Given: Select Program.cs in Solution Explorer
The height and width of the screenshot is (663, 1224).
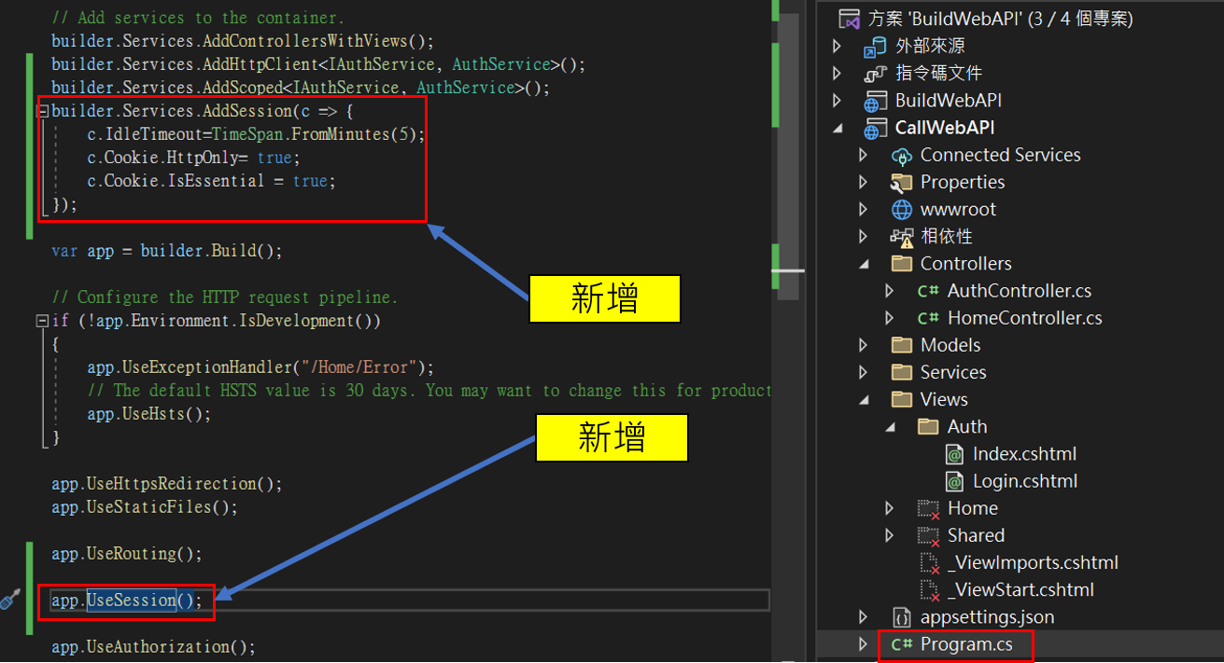Looking at the screenshot, I should pos(965,644).
